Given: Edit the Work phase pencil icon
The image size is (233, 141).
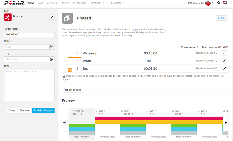Looking at the screenshot, I should [224, 60].
